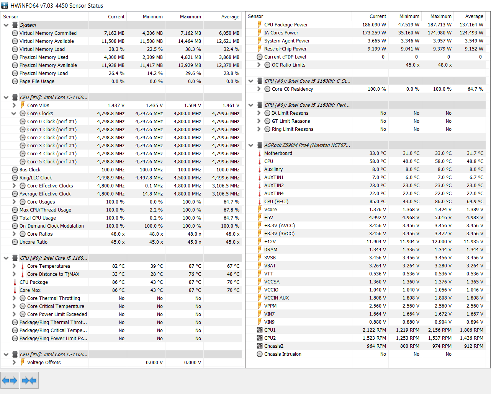The image size is (491, 394).
Task: Expand Core Distance to TjMAX
Action: click(14, 274)
